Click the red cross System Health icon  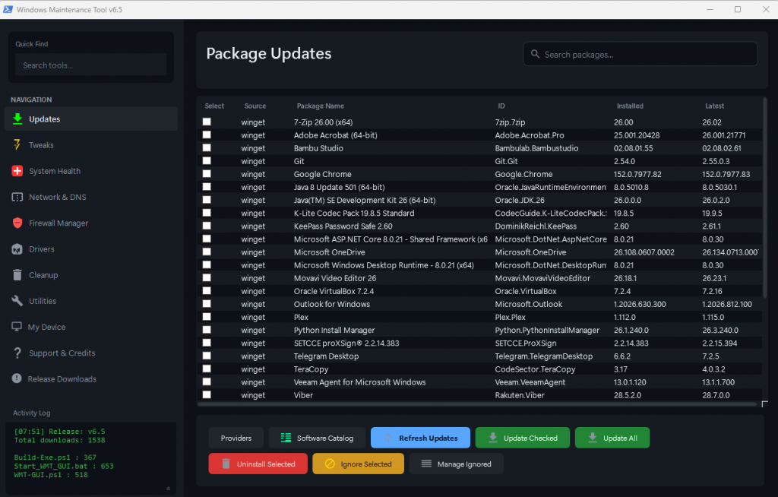(17, 171)
